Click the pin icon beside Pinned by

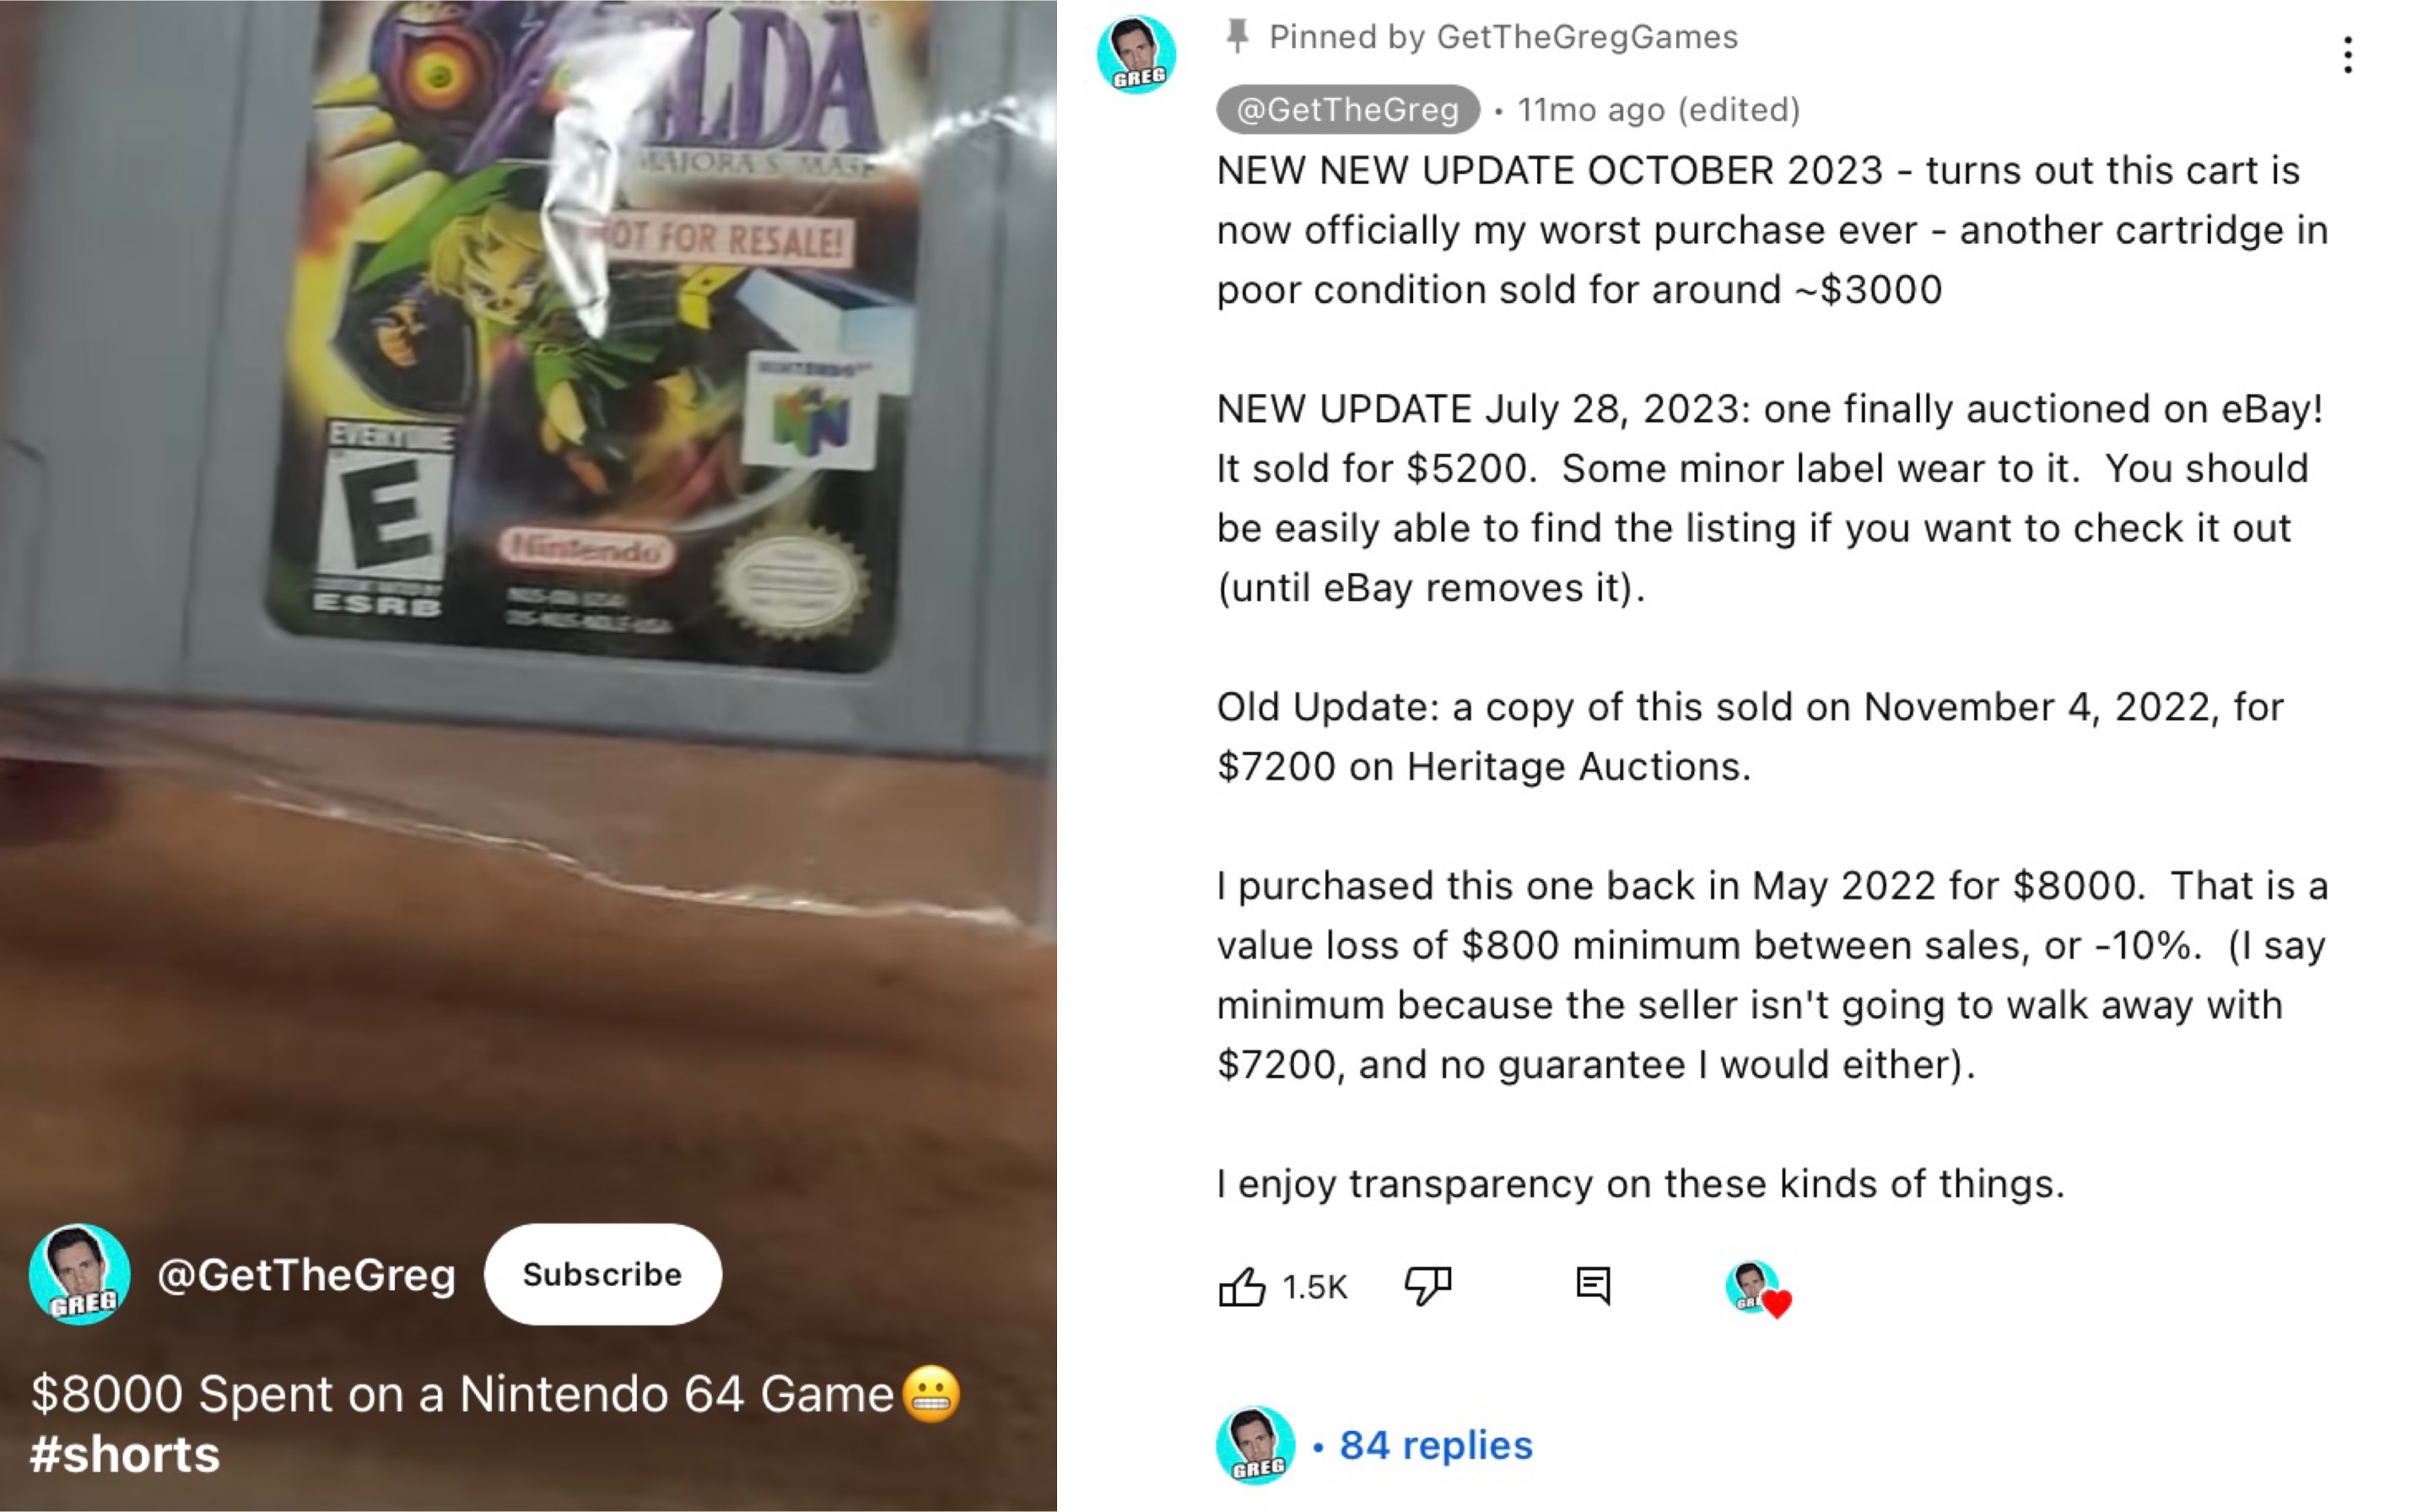(x=1237, y=37)
